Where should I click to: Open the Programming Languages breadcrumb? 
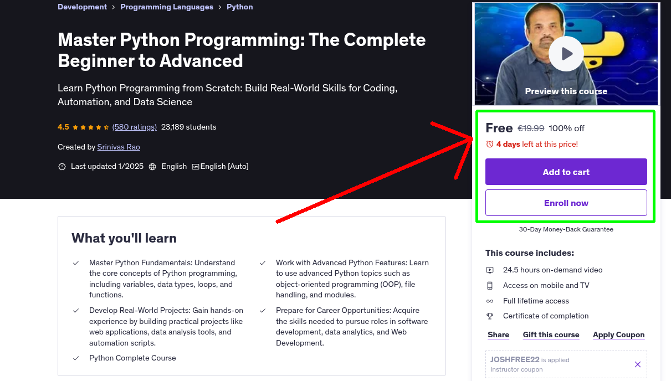point(167,7)
